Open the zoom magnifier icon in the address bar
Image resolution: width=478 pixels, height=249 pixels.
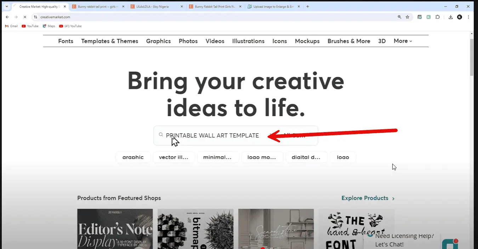pos(399,17)
